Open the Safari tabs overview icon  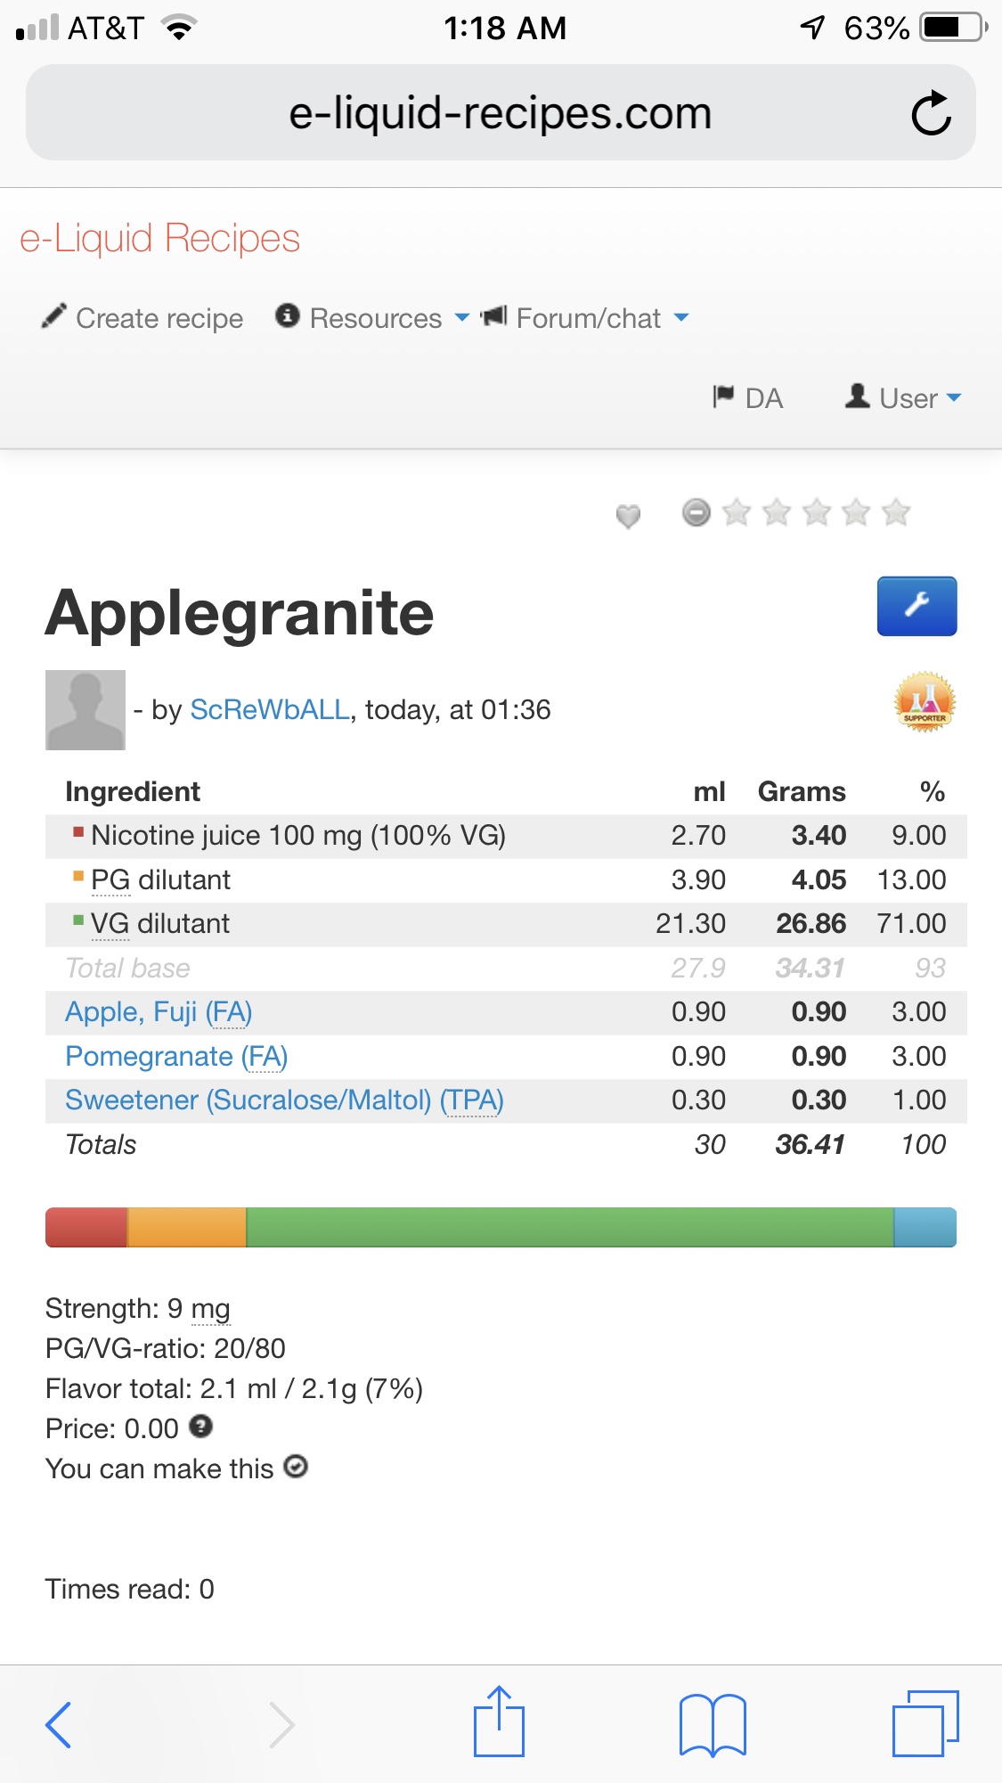pos(925,1723)
